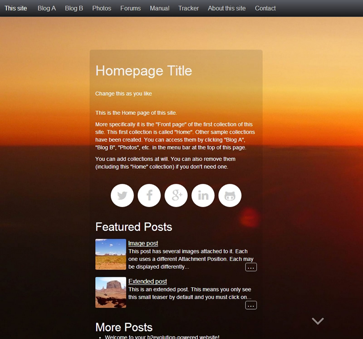
Task: Click the Facebook social icon
Action: pyautogui.click(x=149, y=196)
